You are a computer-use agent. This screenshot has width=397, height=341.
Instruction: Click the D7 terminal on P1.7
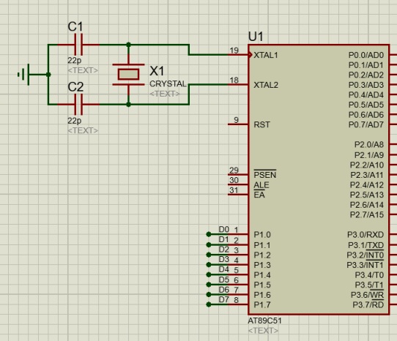(x=209, y=304)
